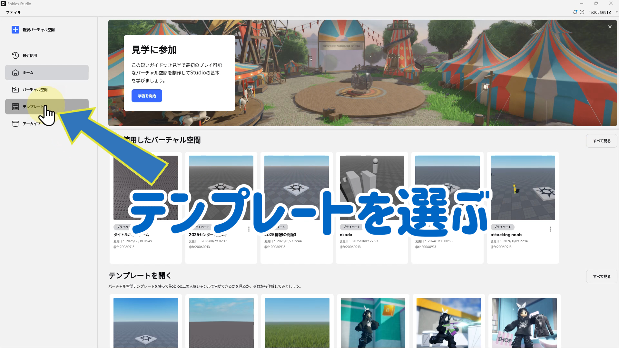Expand the fe20060913 account dropdown arrow

pyautogui.click(x=616, y=12)
